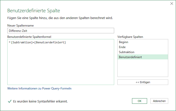Place cursor on [Benutzerdefiniert] in the formula
This screenshot has width=176, height=111.
[x=50, y=42]
